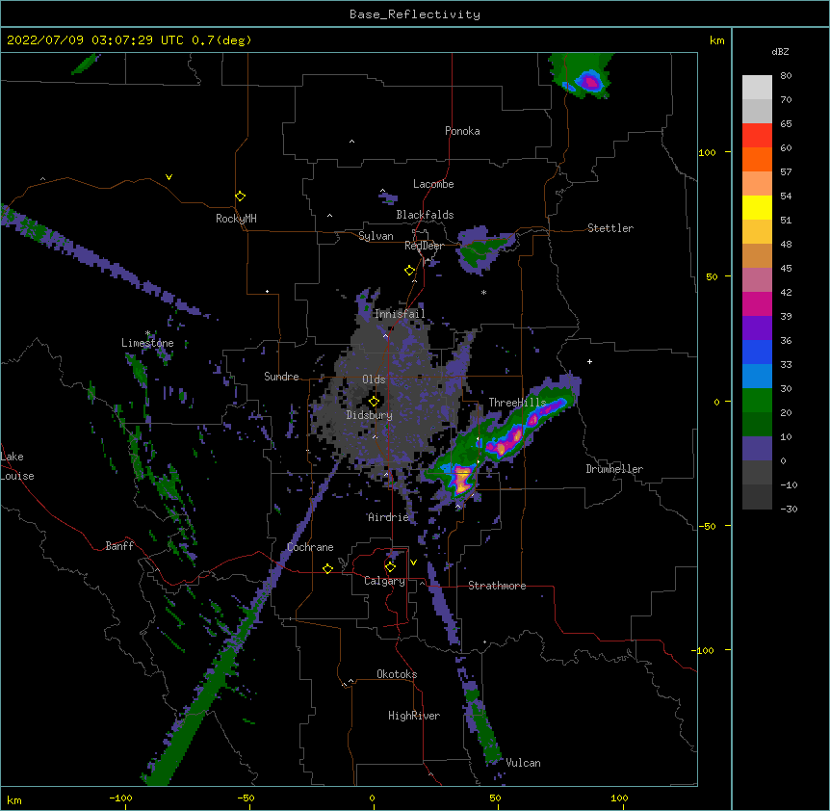Select the yellow 54 dBZ color swatch
Image resolution: width=830 pixels, height=811 pixels.
(x=757, y=208)
